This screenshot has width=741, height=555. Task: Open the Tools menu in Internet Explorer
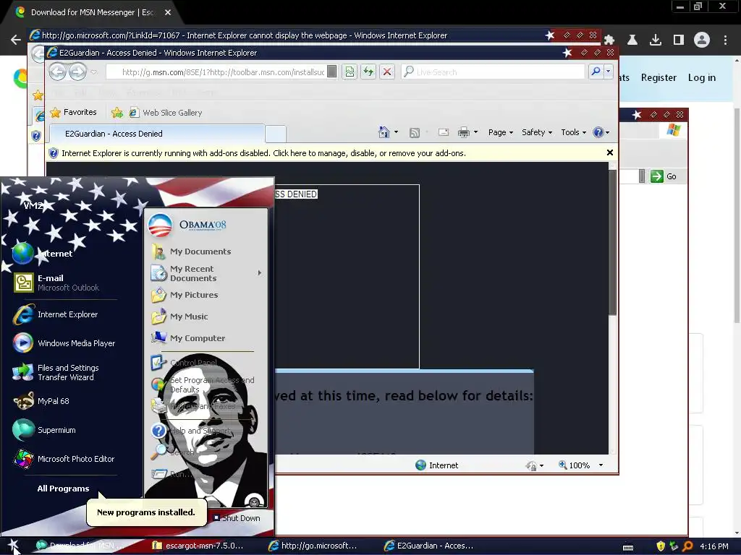(x=574, y=133)
